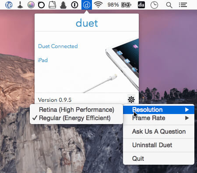The image size is (197, 173).
Task: Click the 98% battery percentage
Action: click(113, 5)
